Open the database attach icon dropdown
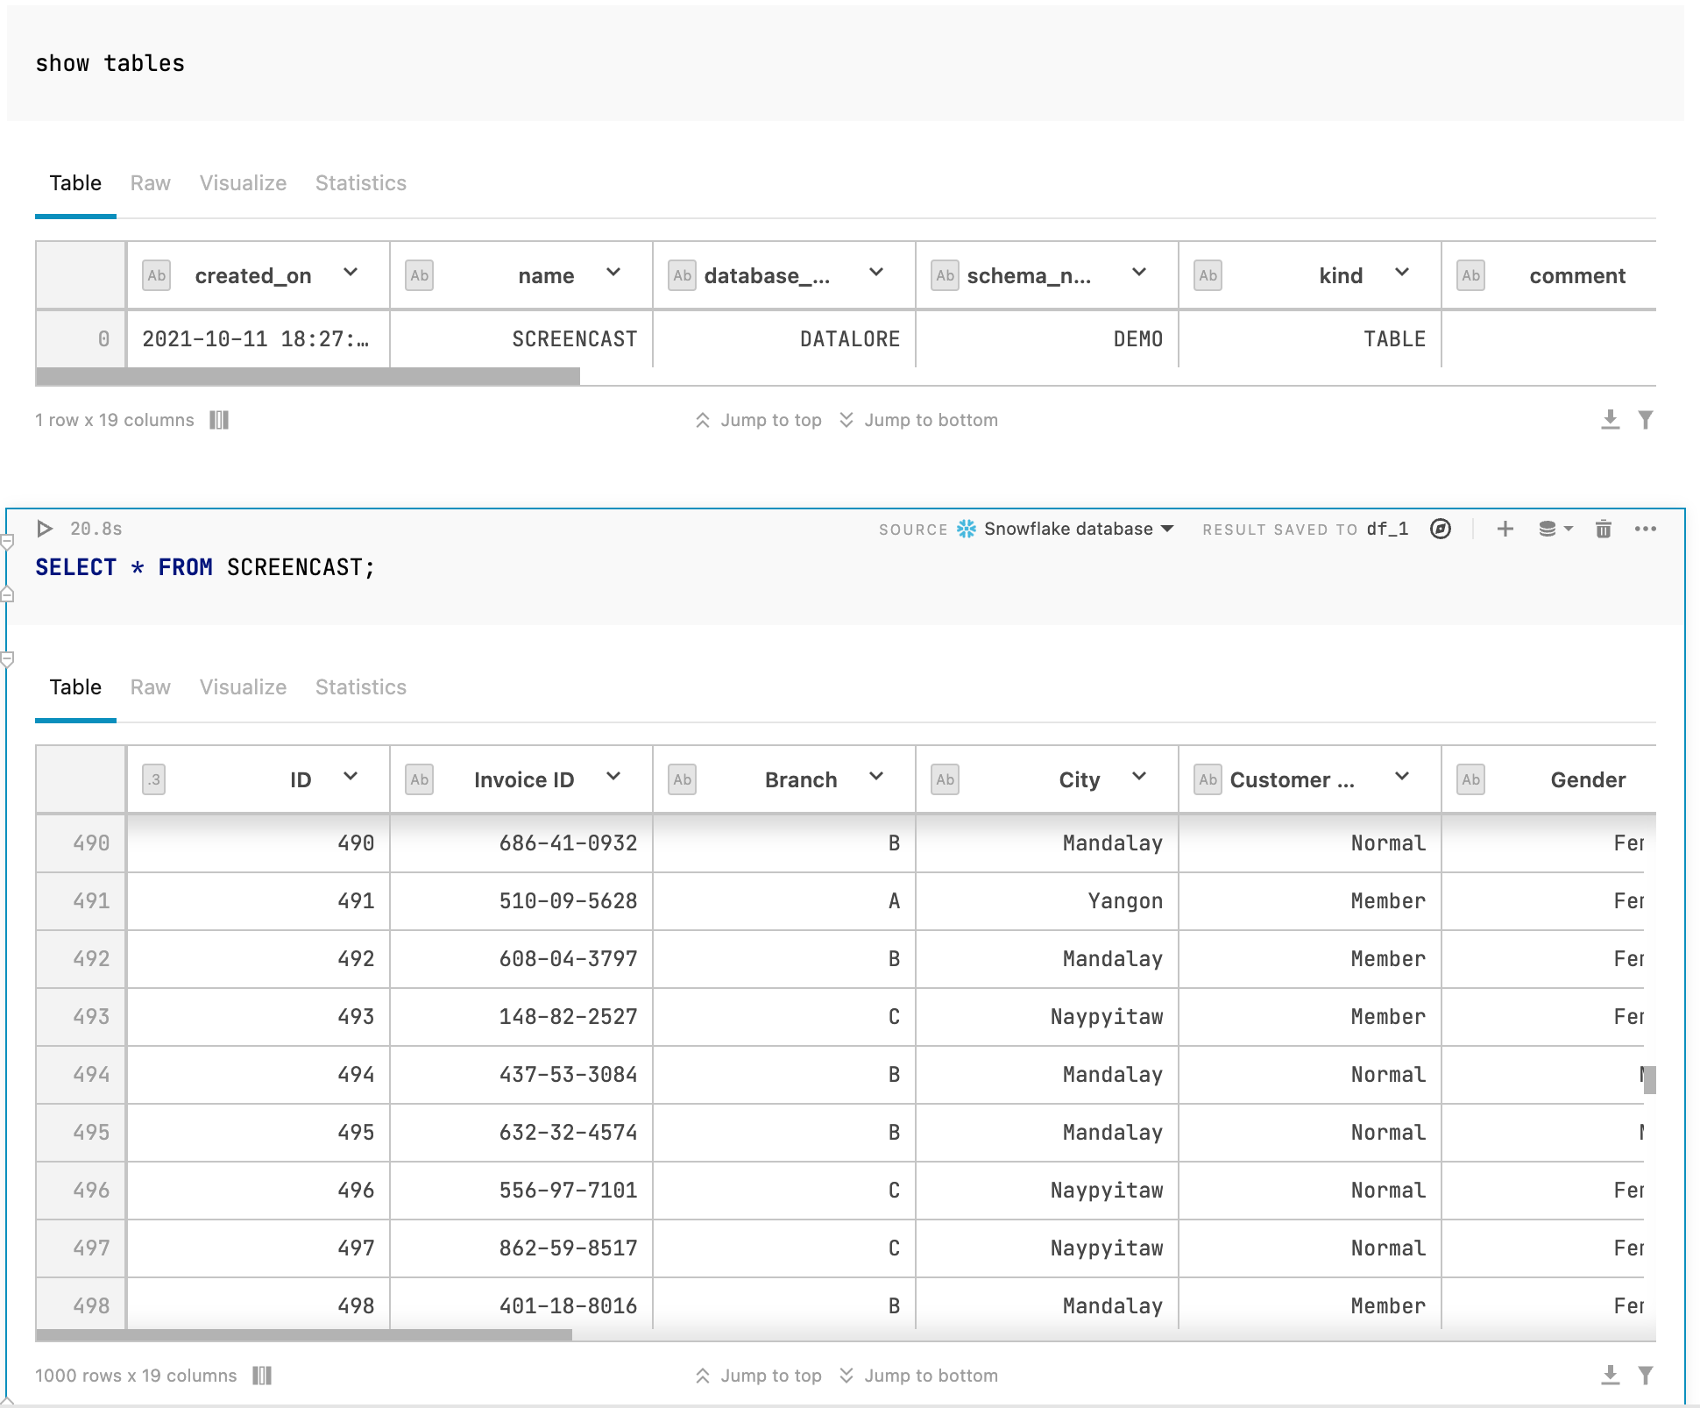This screenshot has height=1408, width=1700. tap(1555, 529)
